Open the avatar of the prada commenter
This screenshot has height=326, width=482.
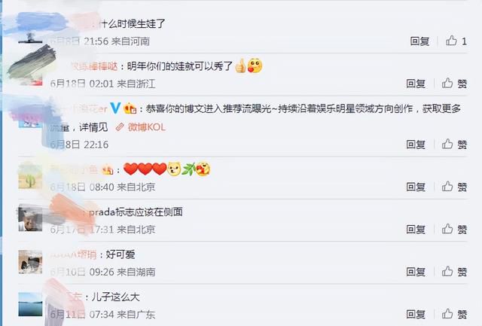(x=30, y=219)
